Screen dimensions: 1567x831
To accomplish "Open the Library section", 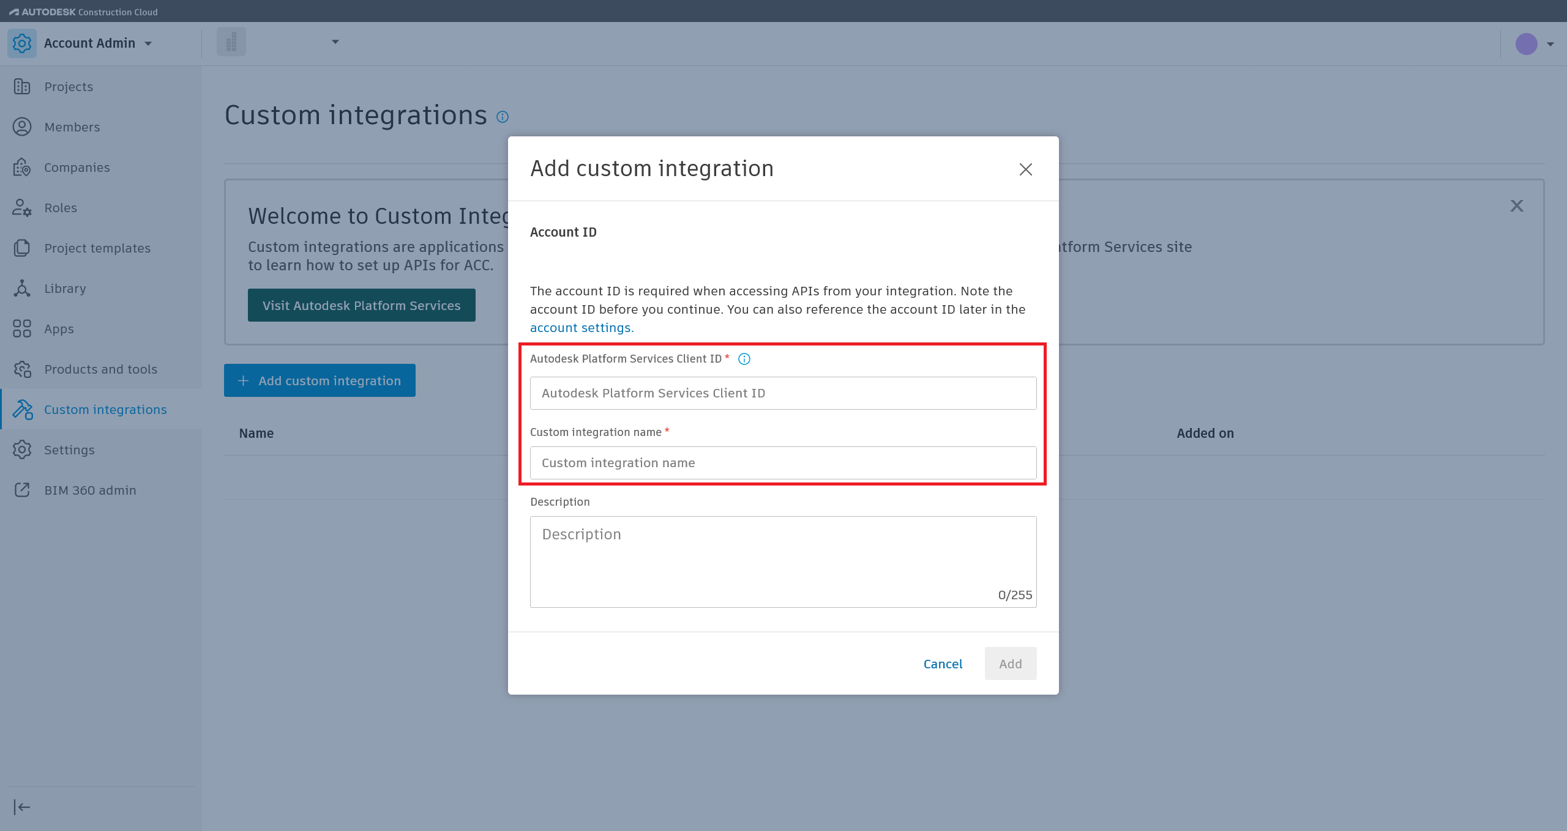I will pyautogui.click(x=65, y=289).
